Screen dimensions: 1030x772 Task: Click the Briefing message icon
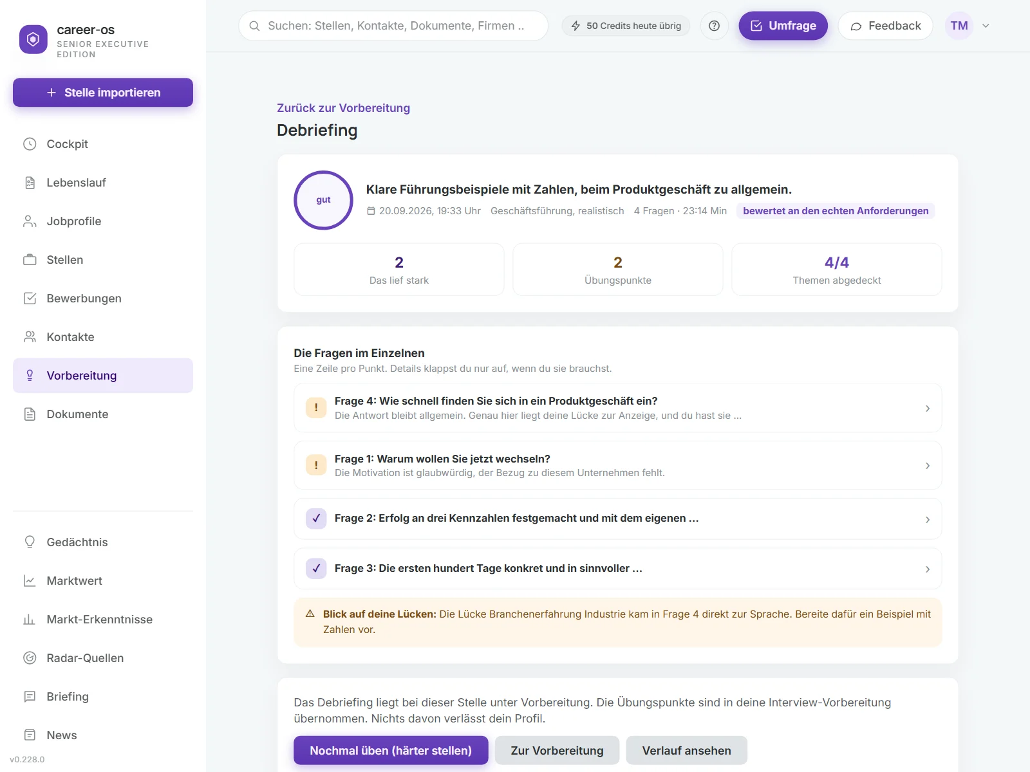tap(30, 697)
